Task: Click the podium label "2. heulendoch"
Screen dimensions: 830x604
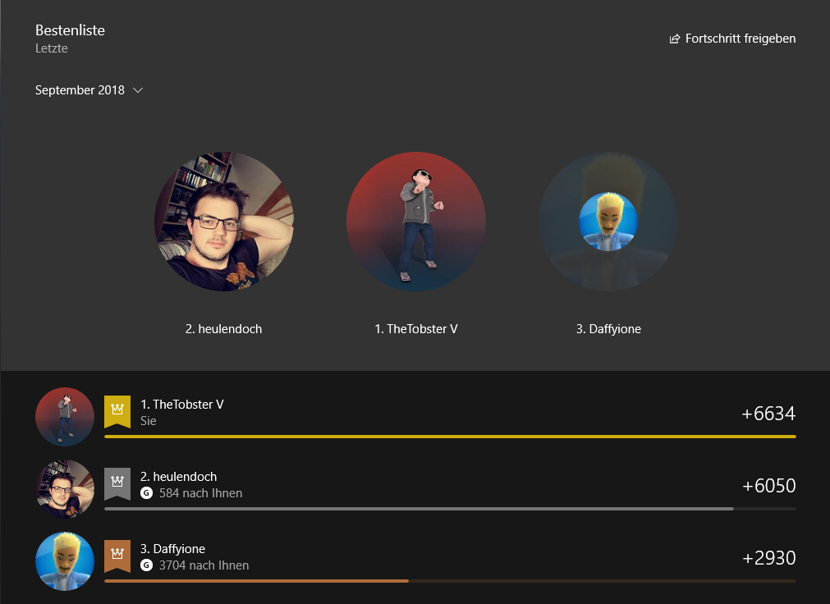Action: point(223,329)
